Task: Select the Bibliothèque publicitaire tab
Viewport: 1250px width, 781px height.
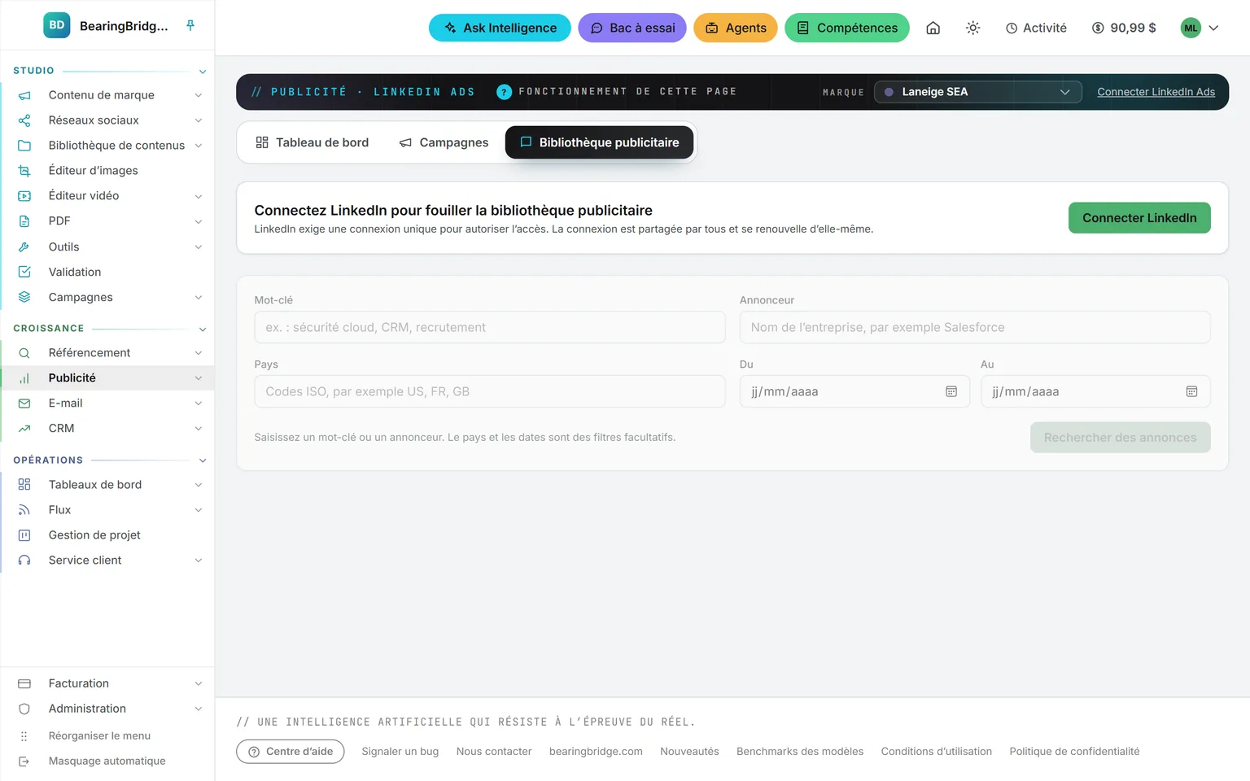Action: tap(599, 142)
